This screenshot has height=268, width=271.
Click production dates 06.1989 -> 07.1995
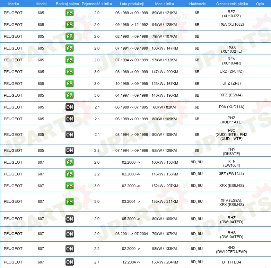pos(132,107)
